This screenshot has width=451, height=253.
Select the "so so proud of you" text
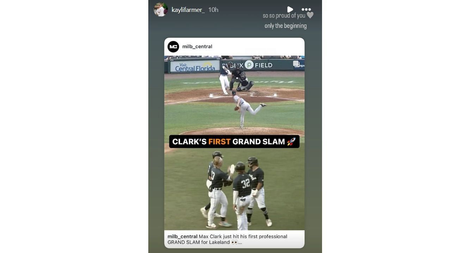284,15
